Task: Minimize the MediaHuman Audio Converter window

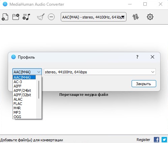Action: (x=130, y=4)
